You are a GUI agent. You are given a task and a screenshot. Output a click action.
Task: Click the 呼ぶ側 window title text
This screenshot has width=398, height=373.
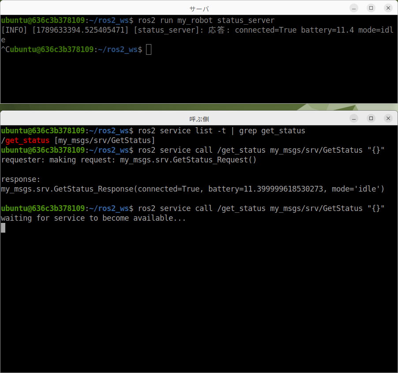(199, 119)
